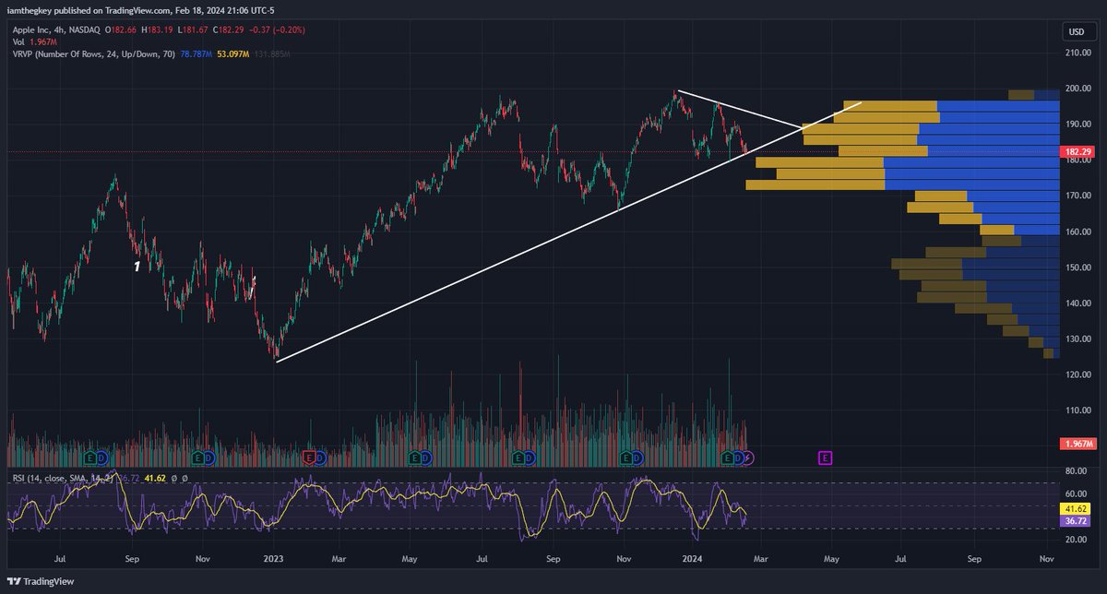Click the 2024 label on time axis
The width and height of the screenshot is (1107, 594).
(x=692, y=559)
